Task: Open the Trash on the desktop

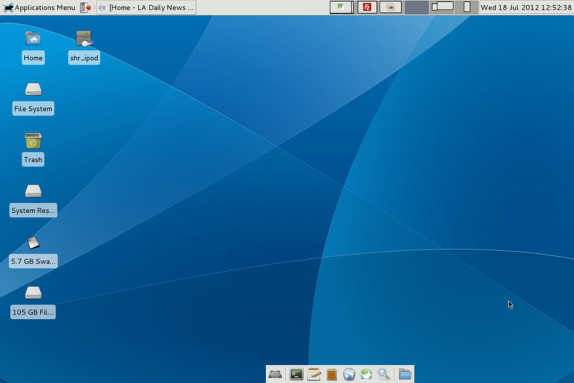Action: [33, 147]
